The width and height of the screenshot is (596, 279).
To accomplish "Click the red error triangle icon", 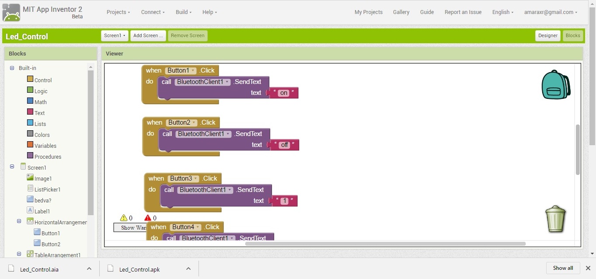I will click(148, 218).
